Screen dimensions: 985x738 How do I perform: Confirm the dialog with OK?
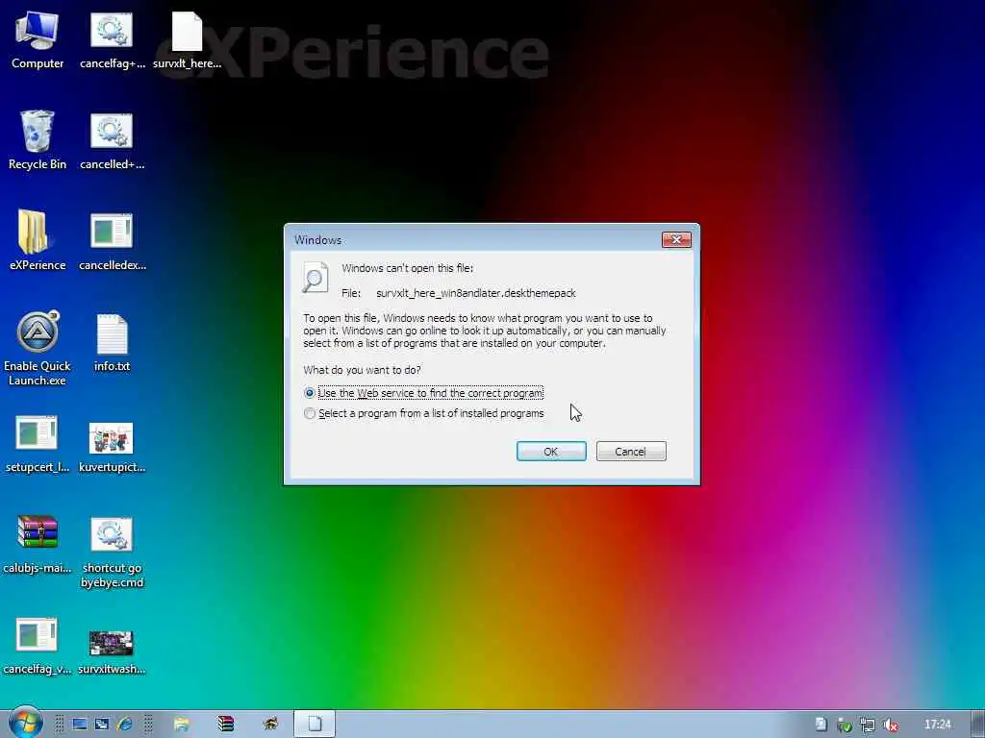coord(551,452)
